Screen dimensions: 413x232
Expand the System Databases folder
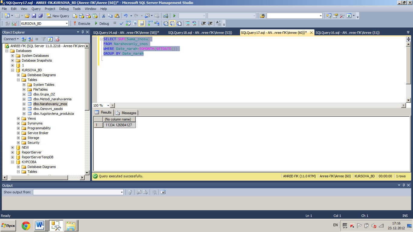pyautogui.click(x=12, y=56)
